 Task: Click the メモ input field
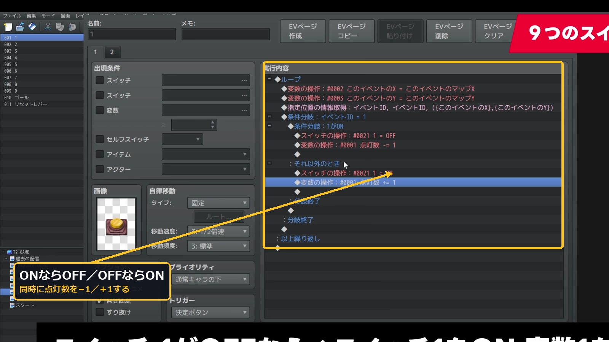click(226, 34)
